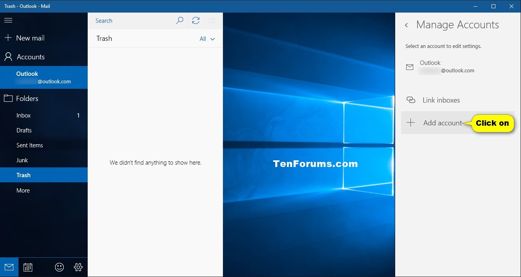Viewport: 521px width, 277px height.
Task: Open the Calendar app icon
Action: (x=28, y=267)
